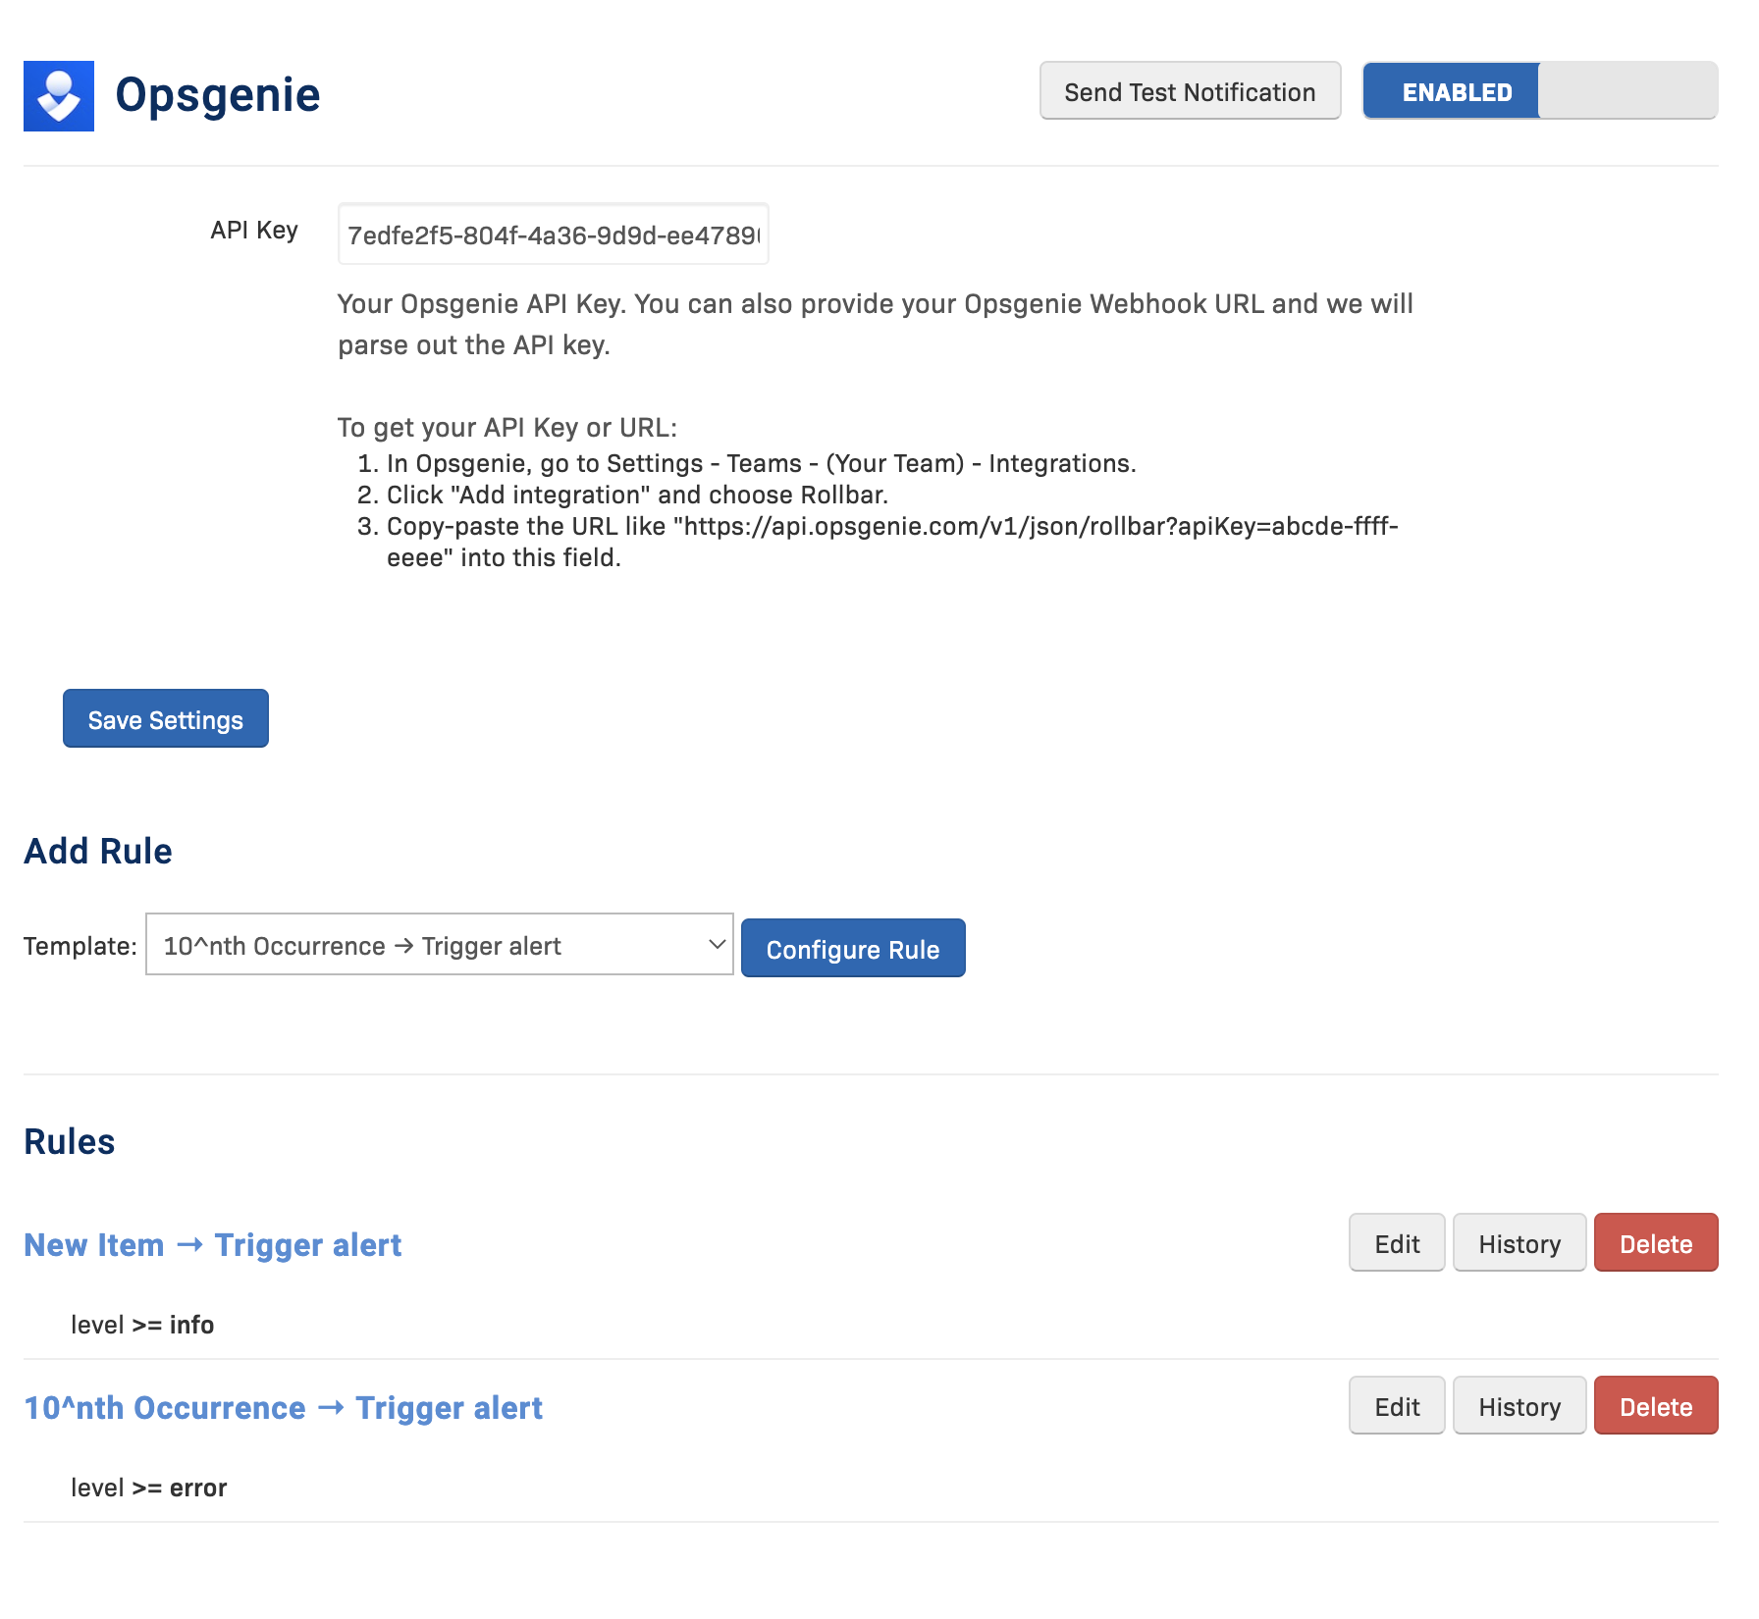Toggle the ENABLED integration switch
This screenshot has height=1619, width=1759.
coord(1540,91)
